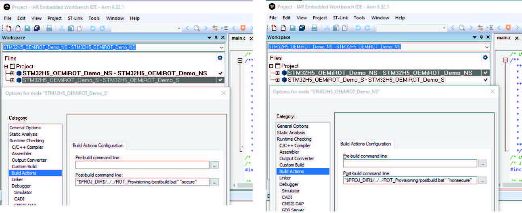
Task: Expand STM32H5_OEMiROT_Demo_S node in right window
Action: tap(277, 80)
